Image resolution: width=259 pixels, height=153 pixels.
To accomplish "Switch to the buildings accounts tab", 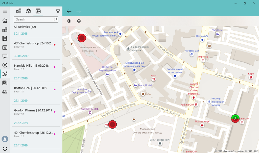I will point(19,11).
